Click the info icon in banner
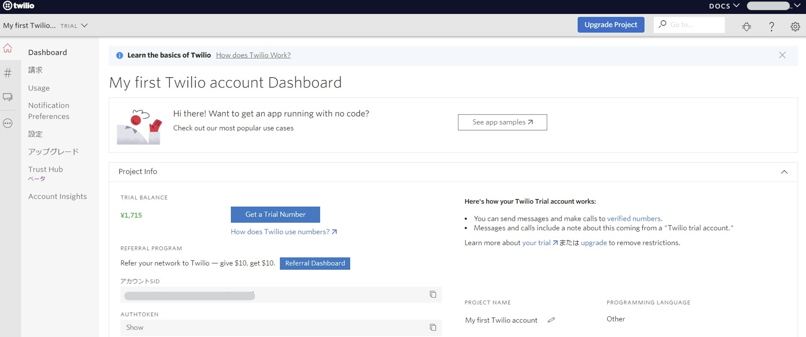The width and height of the screenshot is (806, 337). pos(120,55)
